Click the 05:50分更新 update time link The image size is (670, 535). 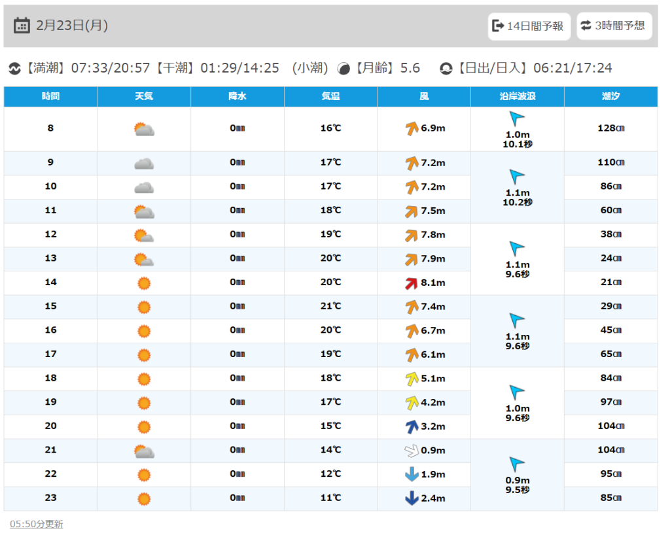[37, 524]
